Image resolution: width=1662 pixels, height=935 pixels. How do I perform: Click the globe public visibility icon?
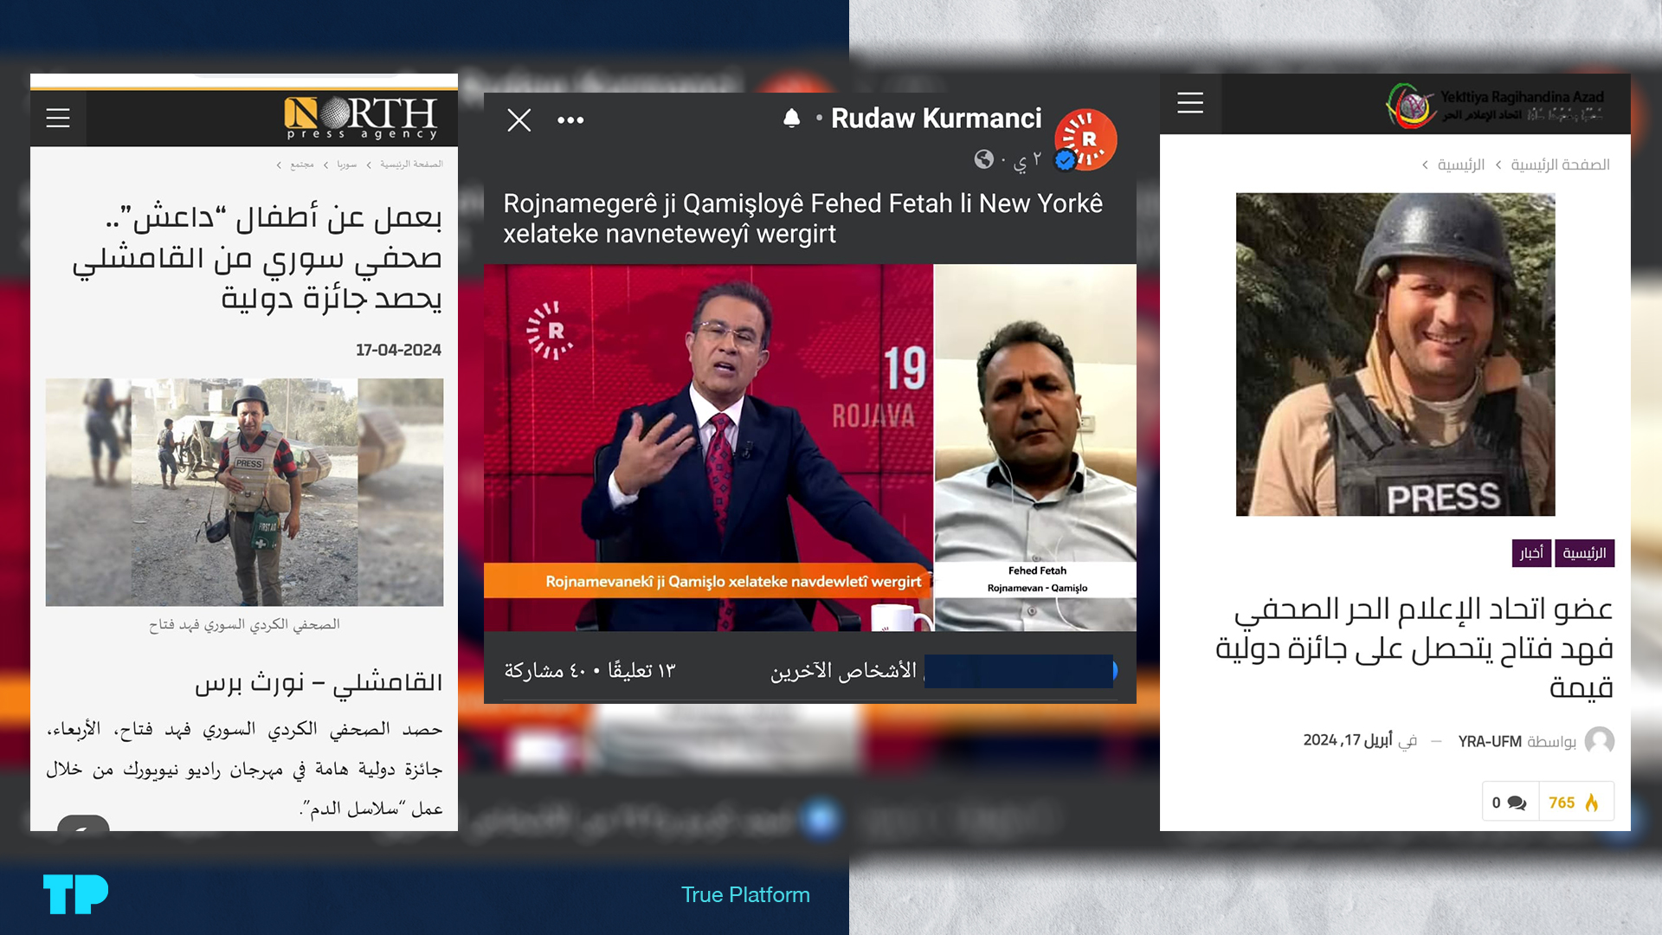pyautogui.click(x=983, y=159)
